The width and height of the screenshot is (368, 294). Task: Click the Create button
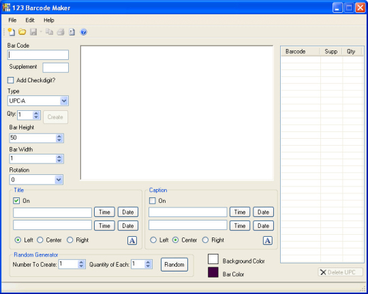(55, 117)
